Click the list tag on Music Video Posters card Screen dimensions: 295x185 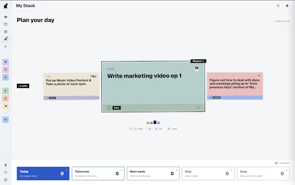52,98
